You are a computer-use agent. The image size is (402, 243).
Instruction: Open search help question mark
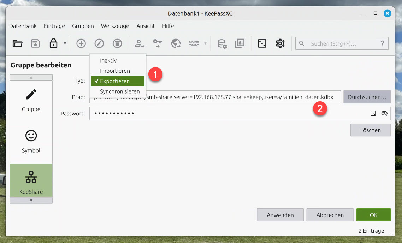(382, 43)
